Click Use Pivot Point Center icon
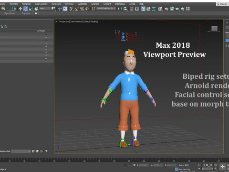 [x=53, y=9]
